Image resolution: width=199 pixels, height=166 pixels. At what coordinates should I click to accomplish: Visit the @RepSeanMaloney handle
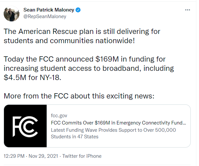coord(45,16)
